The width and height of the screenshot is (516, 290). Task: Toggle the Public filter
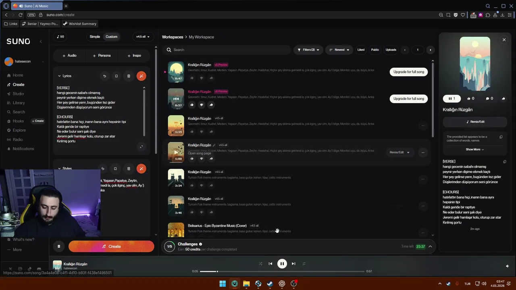(x=375, y=50)
